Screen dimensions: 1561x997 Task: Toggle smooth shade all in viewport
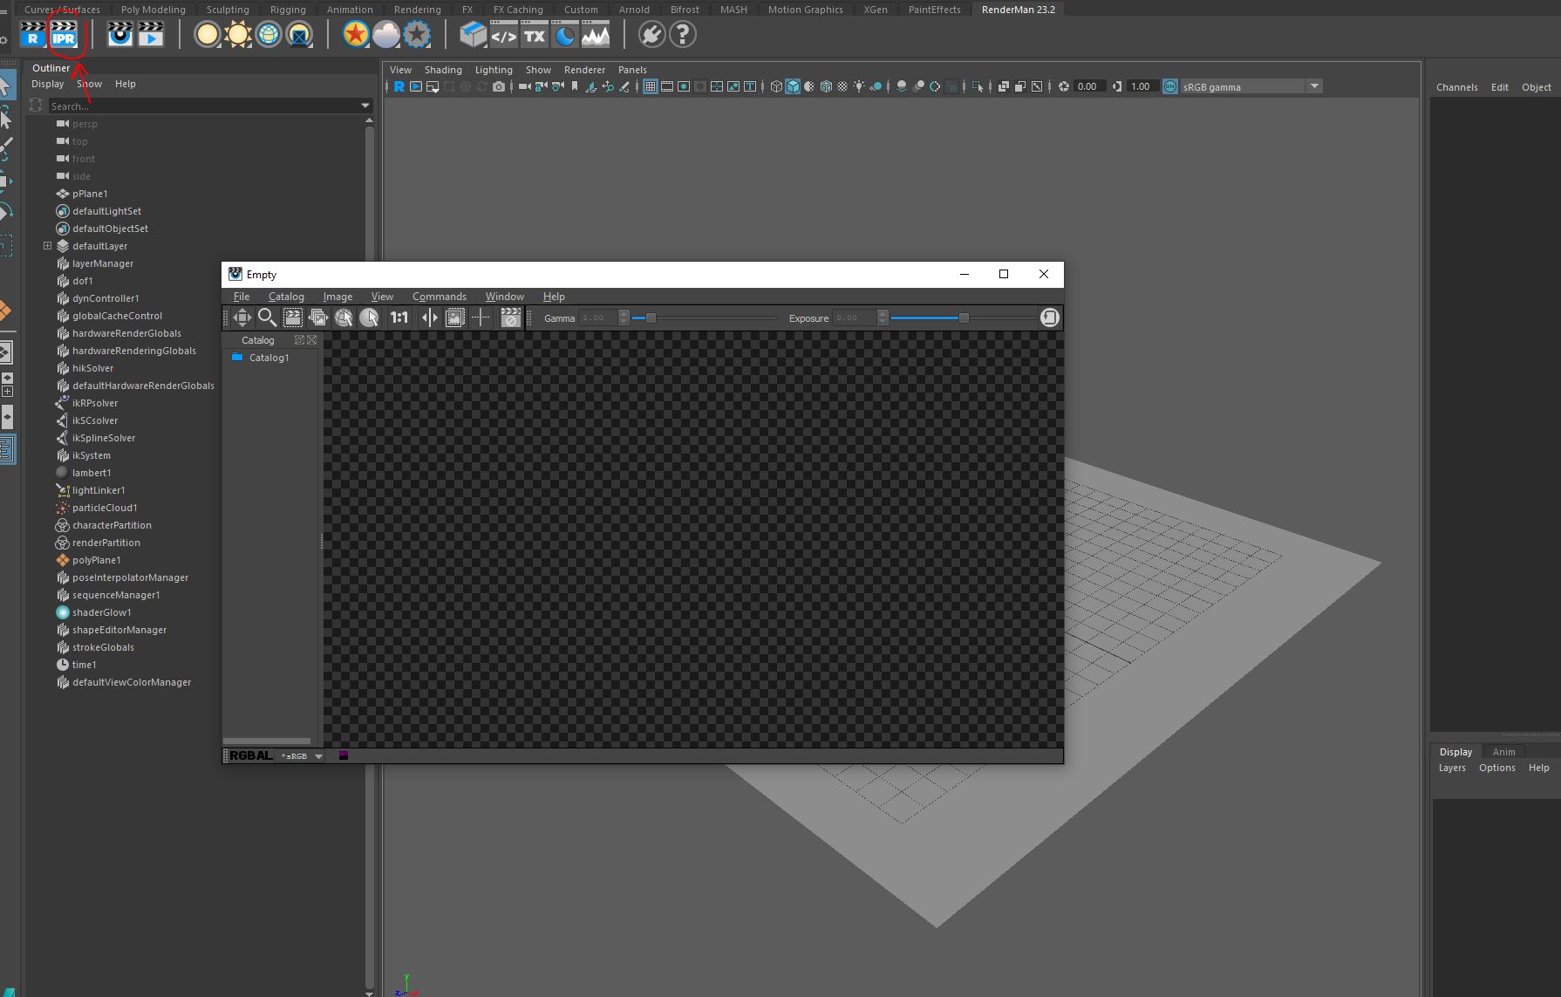pyautogui.click(x=793, y=86)
